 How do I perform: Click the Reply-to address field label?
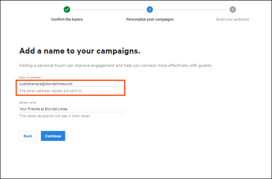pyautogui.click(x=30, y=78)
